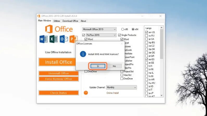Check the ProjectStd single product
The height and width of the screenshot is (116, 207).
pos(122,72)
